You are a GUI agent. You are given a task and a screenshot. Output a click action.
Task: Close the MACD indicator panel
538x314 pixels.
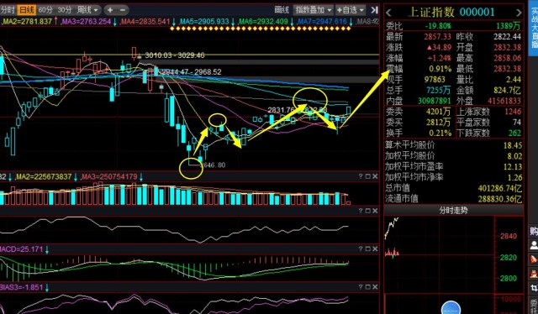pyautogui.click(x=375, y=249)
